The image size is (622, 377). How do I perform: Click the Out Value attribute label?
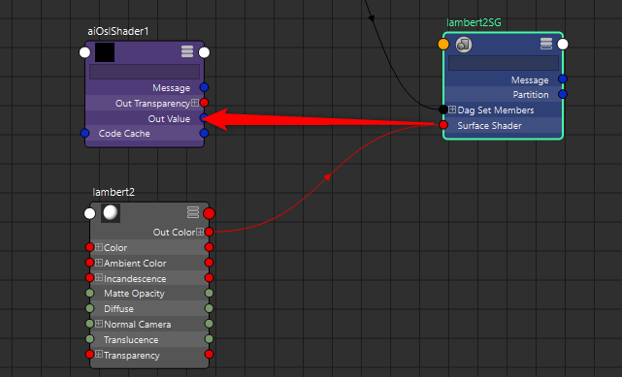[x=169, y=118]
